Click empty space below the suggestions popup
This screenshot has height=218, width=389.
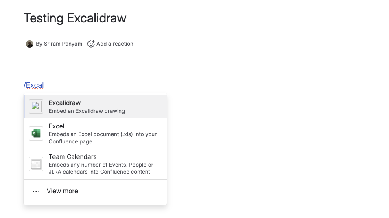[x=95, y=212]
